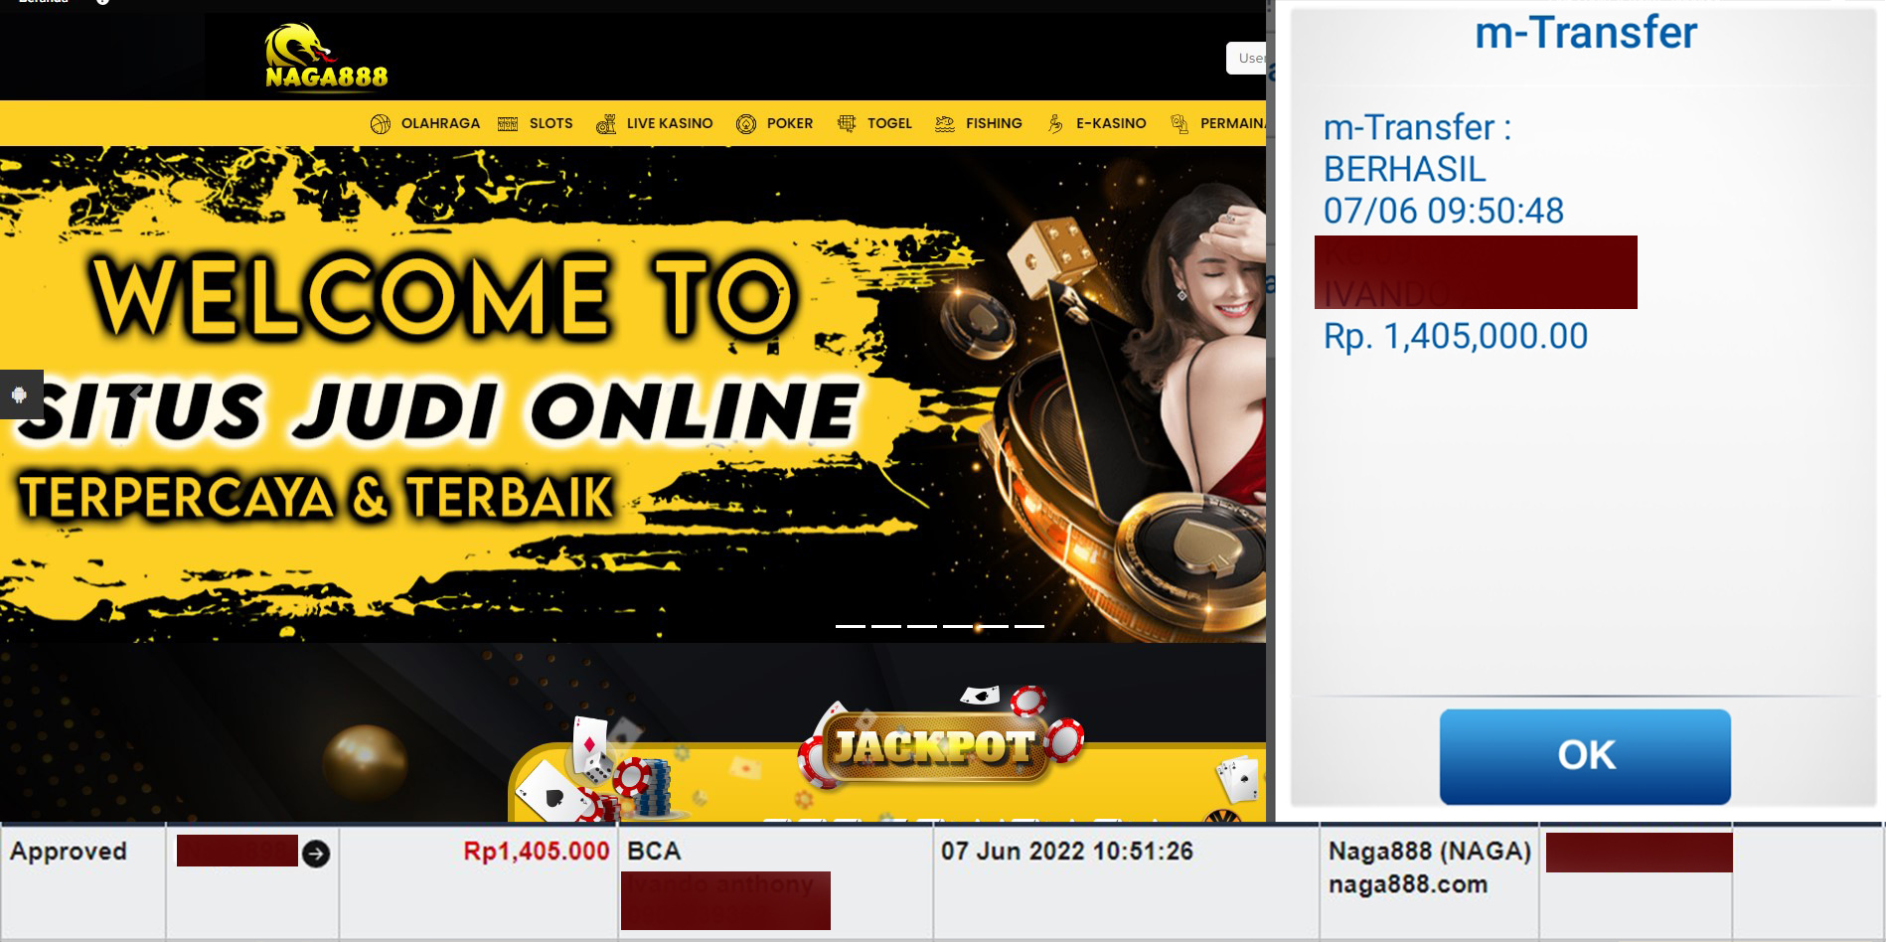This screenshot has height=942, width=1886.
Task: Click the Poker chip icon
Action: point(746,124)
